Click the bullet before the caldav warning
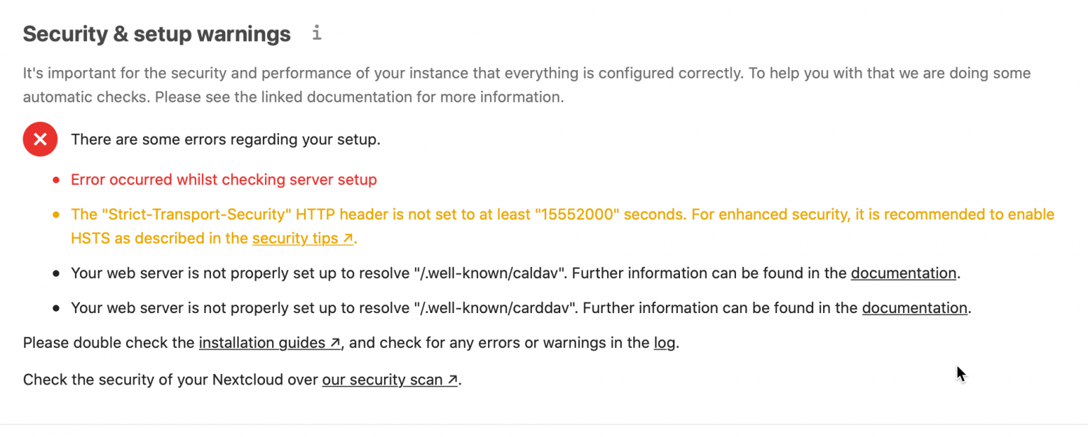1088x437 pixels. click(x=55, y=273)
